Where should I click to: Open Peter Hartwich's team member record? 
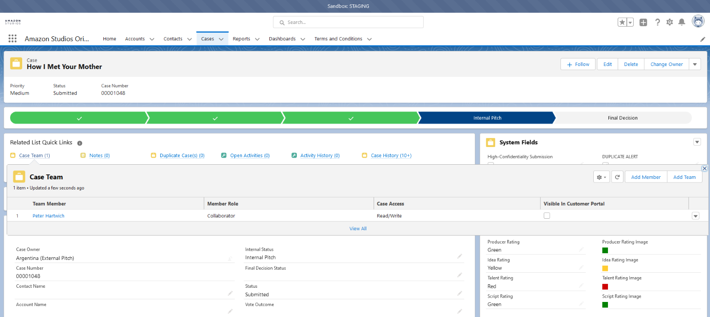click(48, 216)
